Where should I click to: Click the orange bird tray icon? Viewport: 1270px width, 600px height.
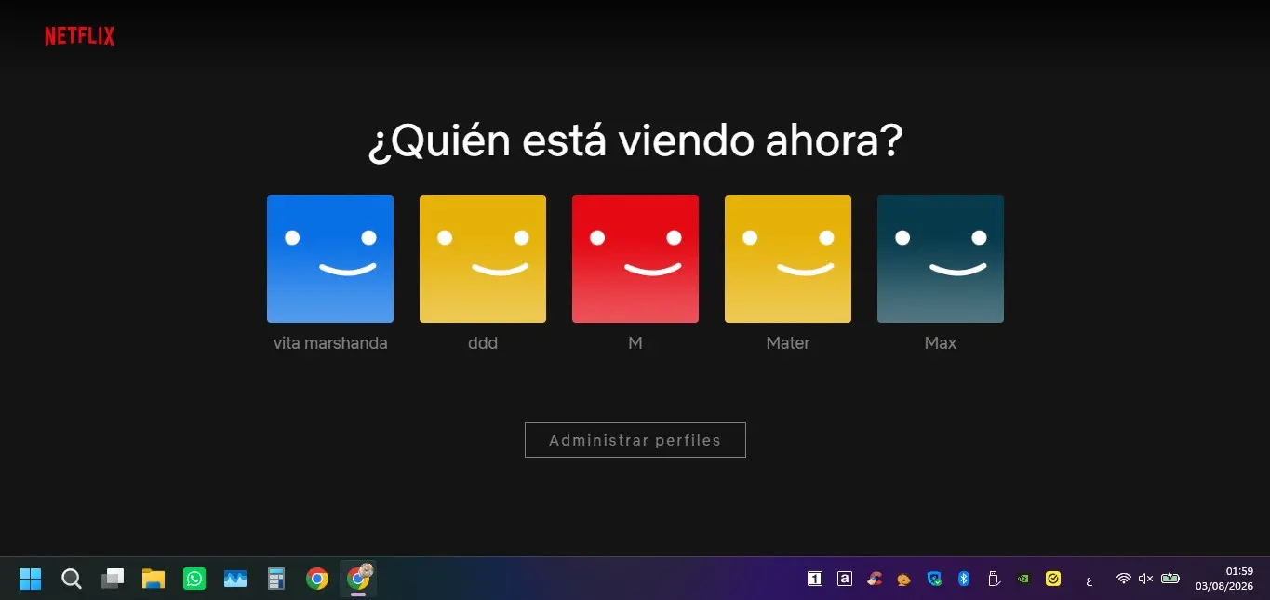coord(904,579)
